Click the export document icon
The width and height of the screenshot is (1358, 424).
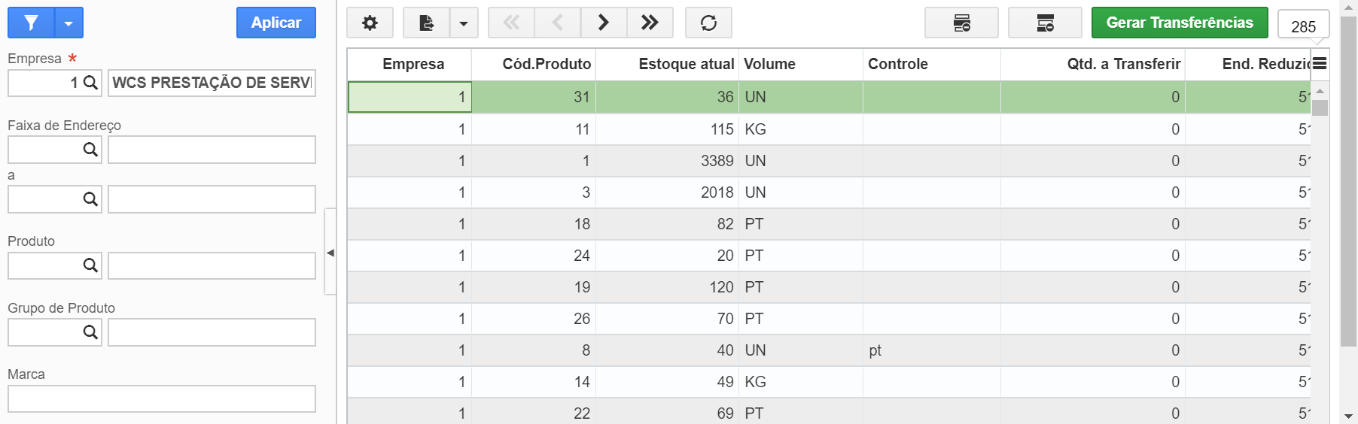[426, 23]
